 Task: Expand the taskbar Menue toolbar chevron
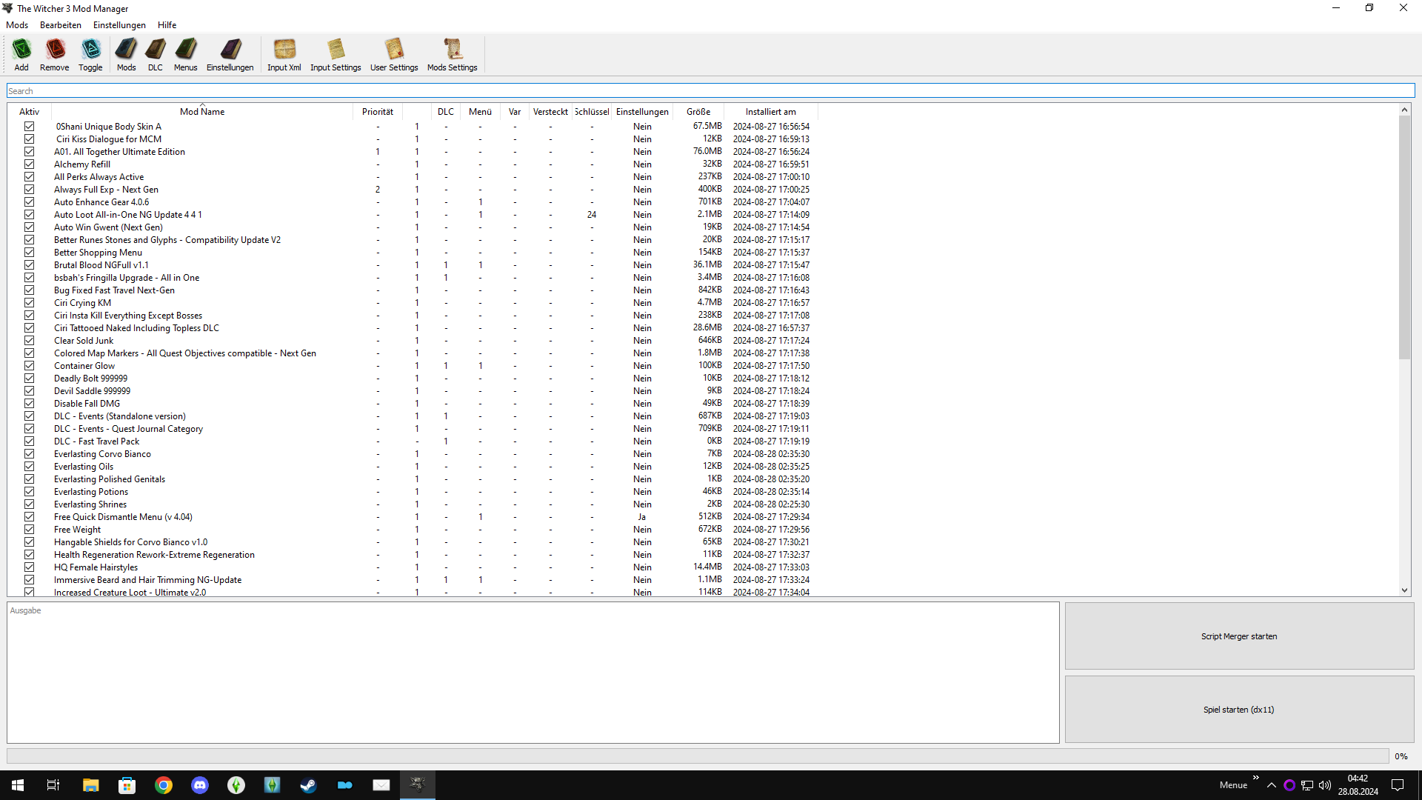[x=1255, y=778]
